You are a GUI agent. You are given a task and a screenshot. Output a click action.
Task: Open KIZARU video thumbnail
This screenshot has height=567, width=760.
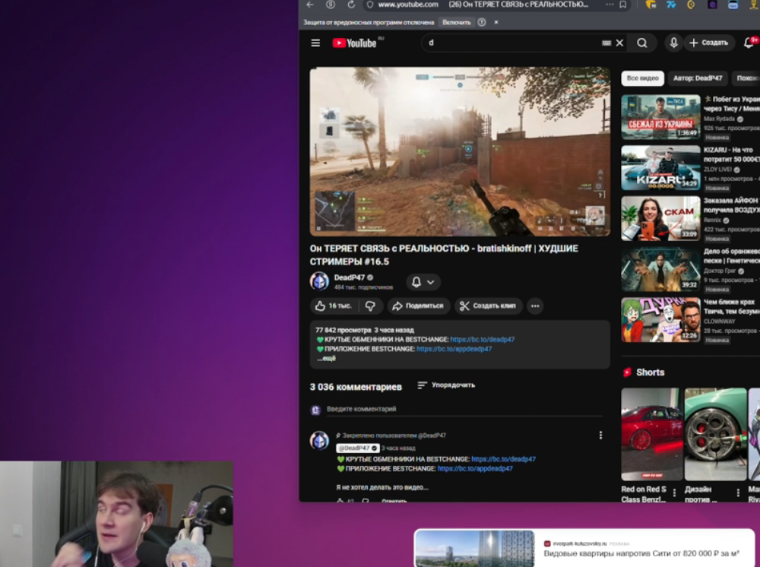pyautogui.click(x=660, y=168)
